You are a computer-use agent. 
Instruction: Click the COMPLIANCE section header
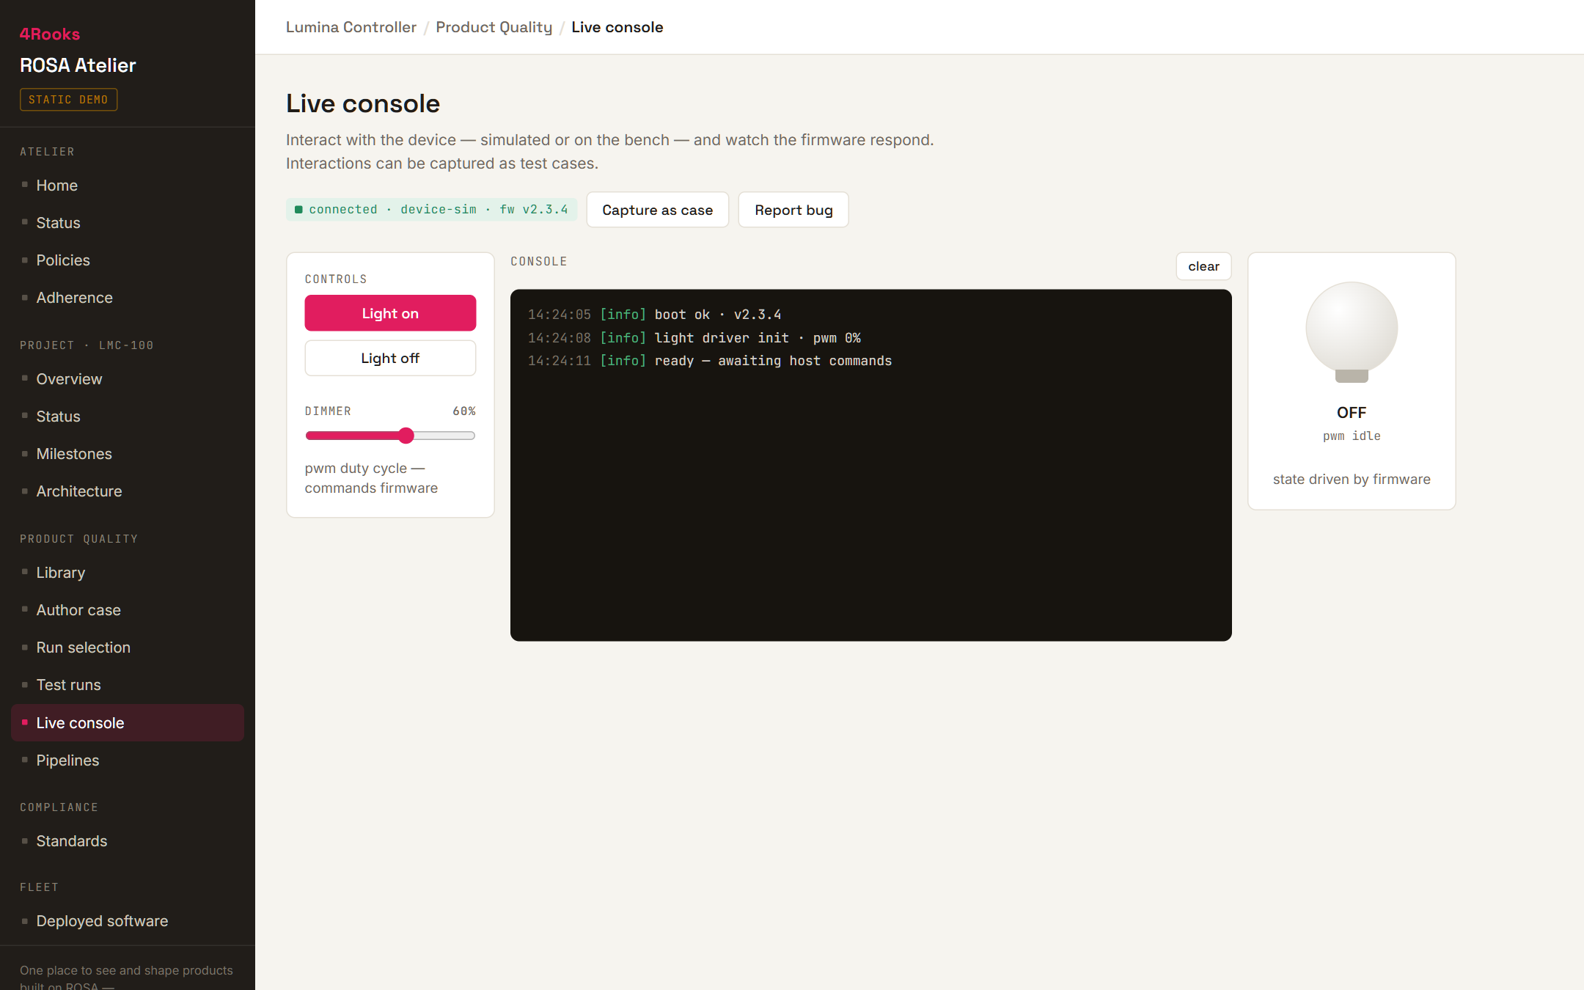(x=59, y=807)
